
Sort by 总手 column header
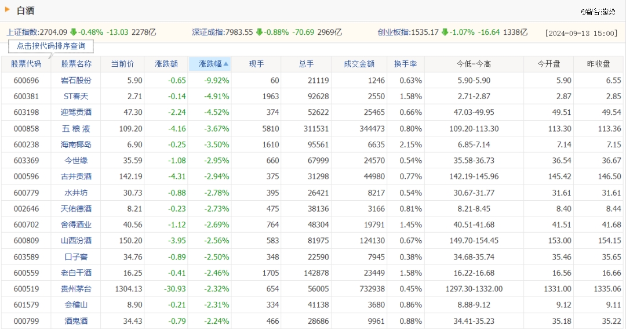click(306, 64)
